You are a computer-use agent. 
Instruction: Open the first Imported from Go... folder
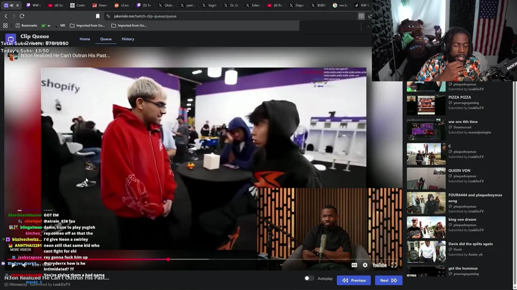(x=87, y=25)
